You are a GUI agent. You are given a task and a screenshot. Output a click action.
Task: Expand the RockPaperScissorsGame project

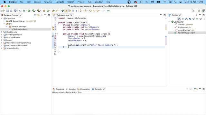tap(1, 45)
